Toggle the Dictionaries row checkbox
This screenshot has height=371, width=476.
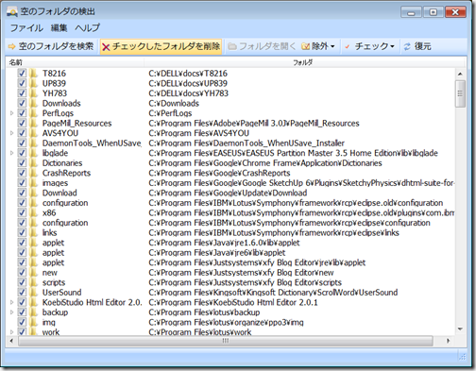(x=22, y=163)
